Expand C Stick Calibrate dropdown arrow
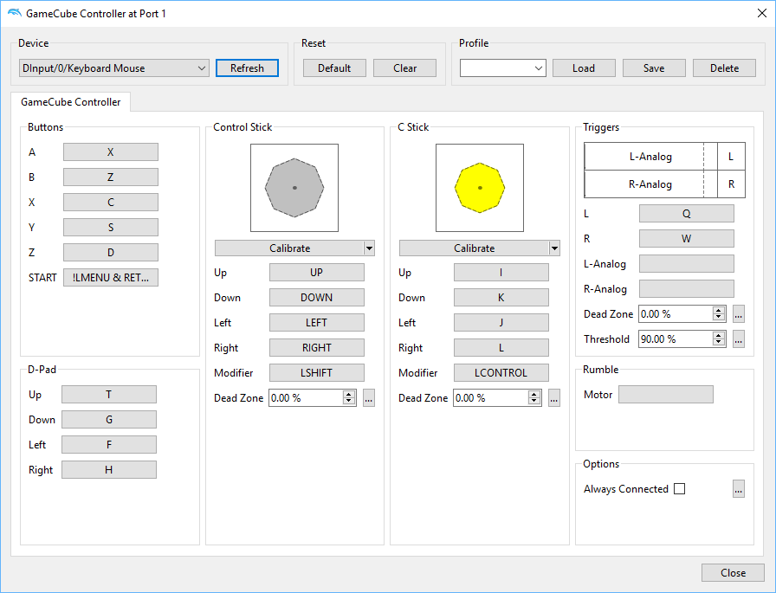The image size is (776, 593). coord(554,248)
